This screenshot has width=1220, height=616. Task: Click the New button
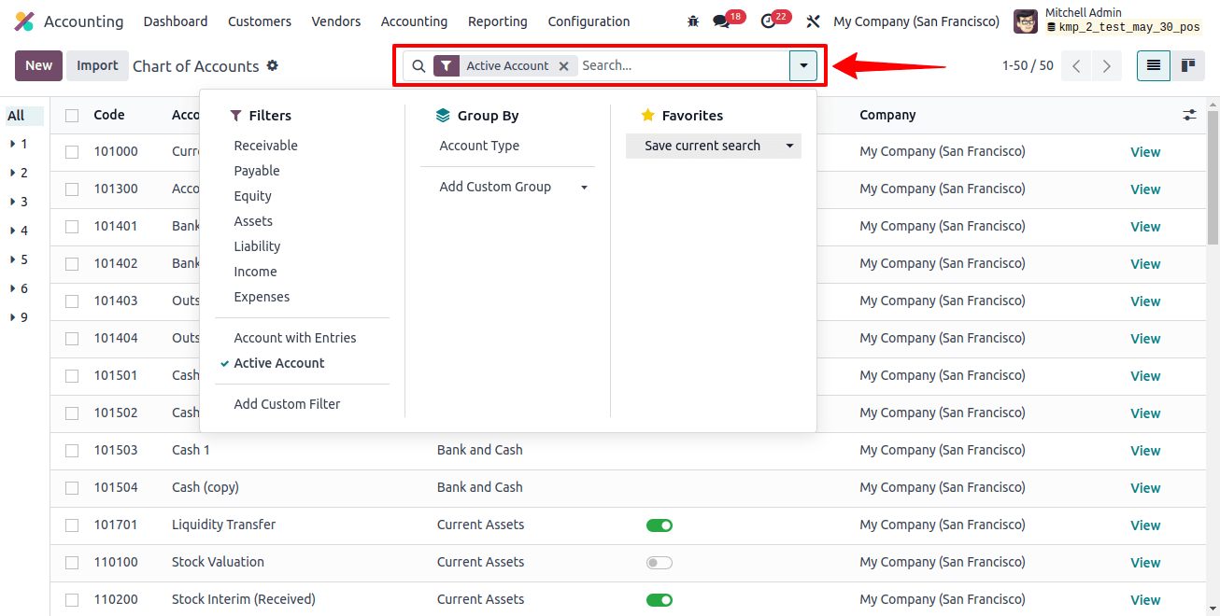[x=38, y=65]
